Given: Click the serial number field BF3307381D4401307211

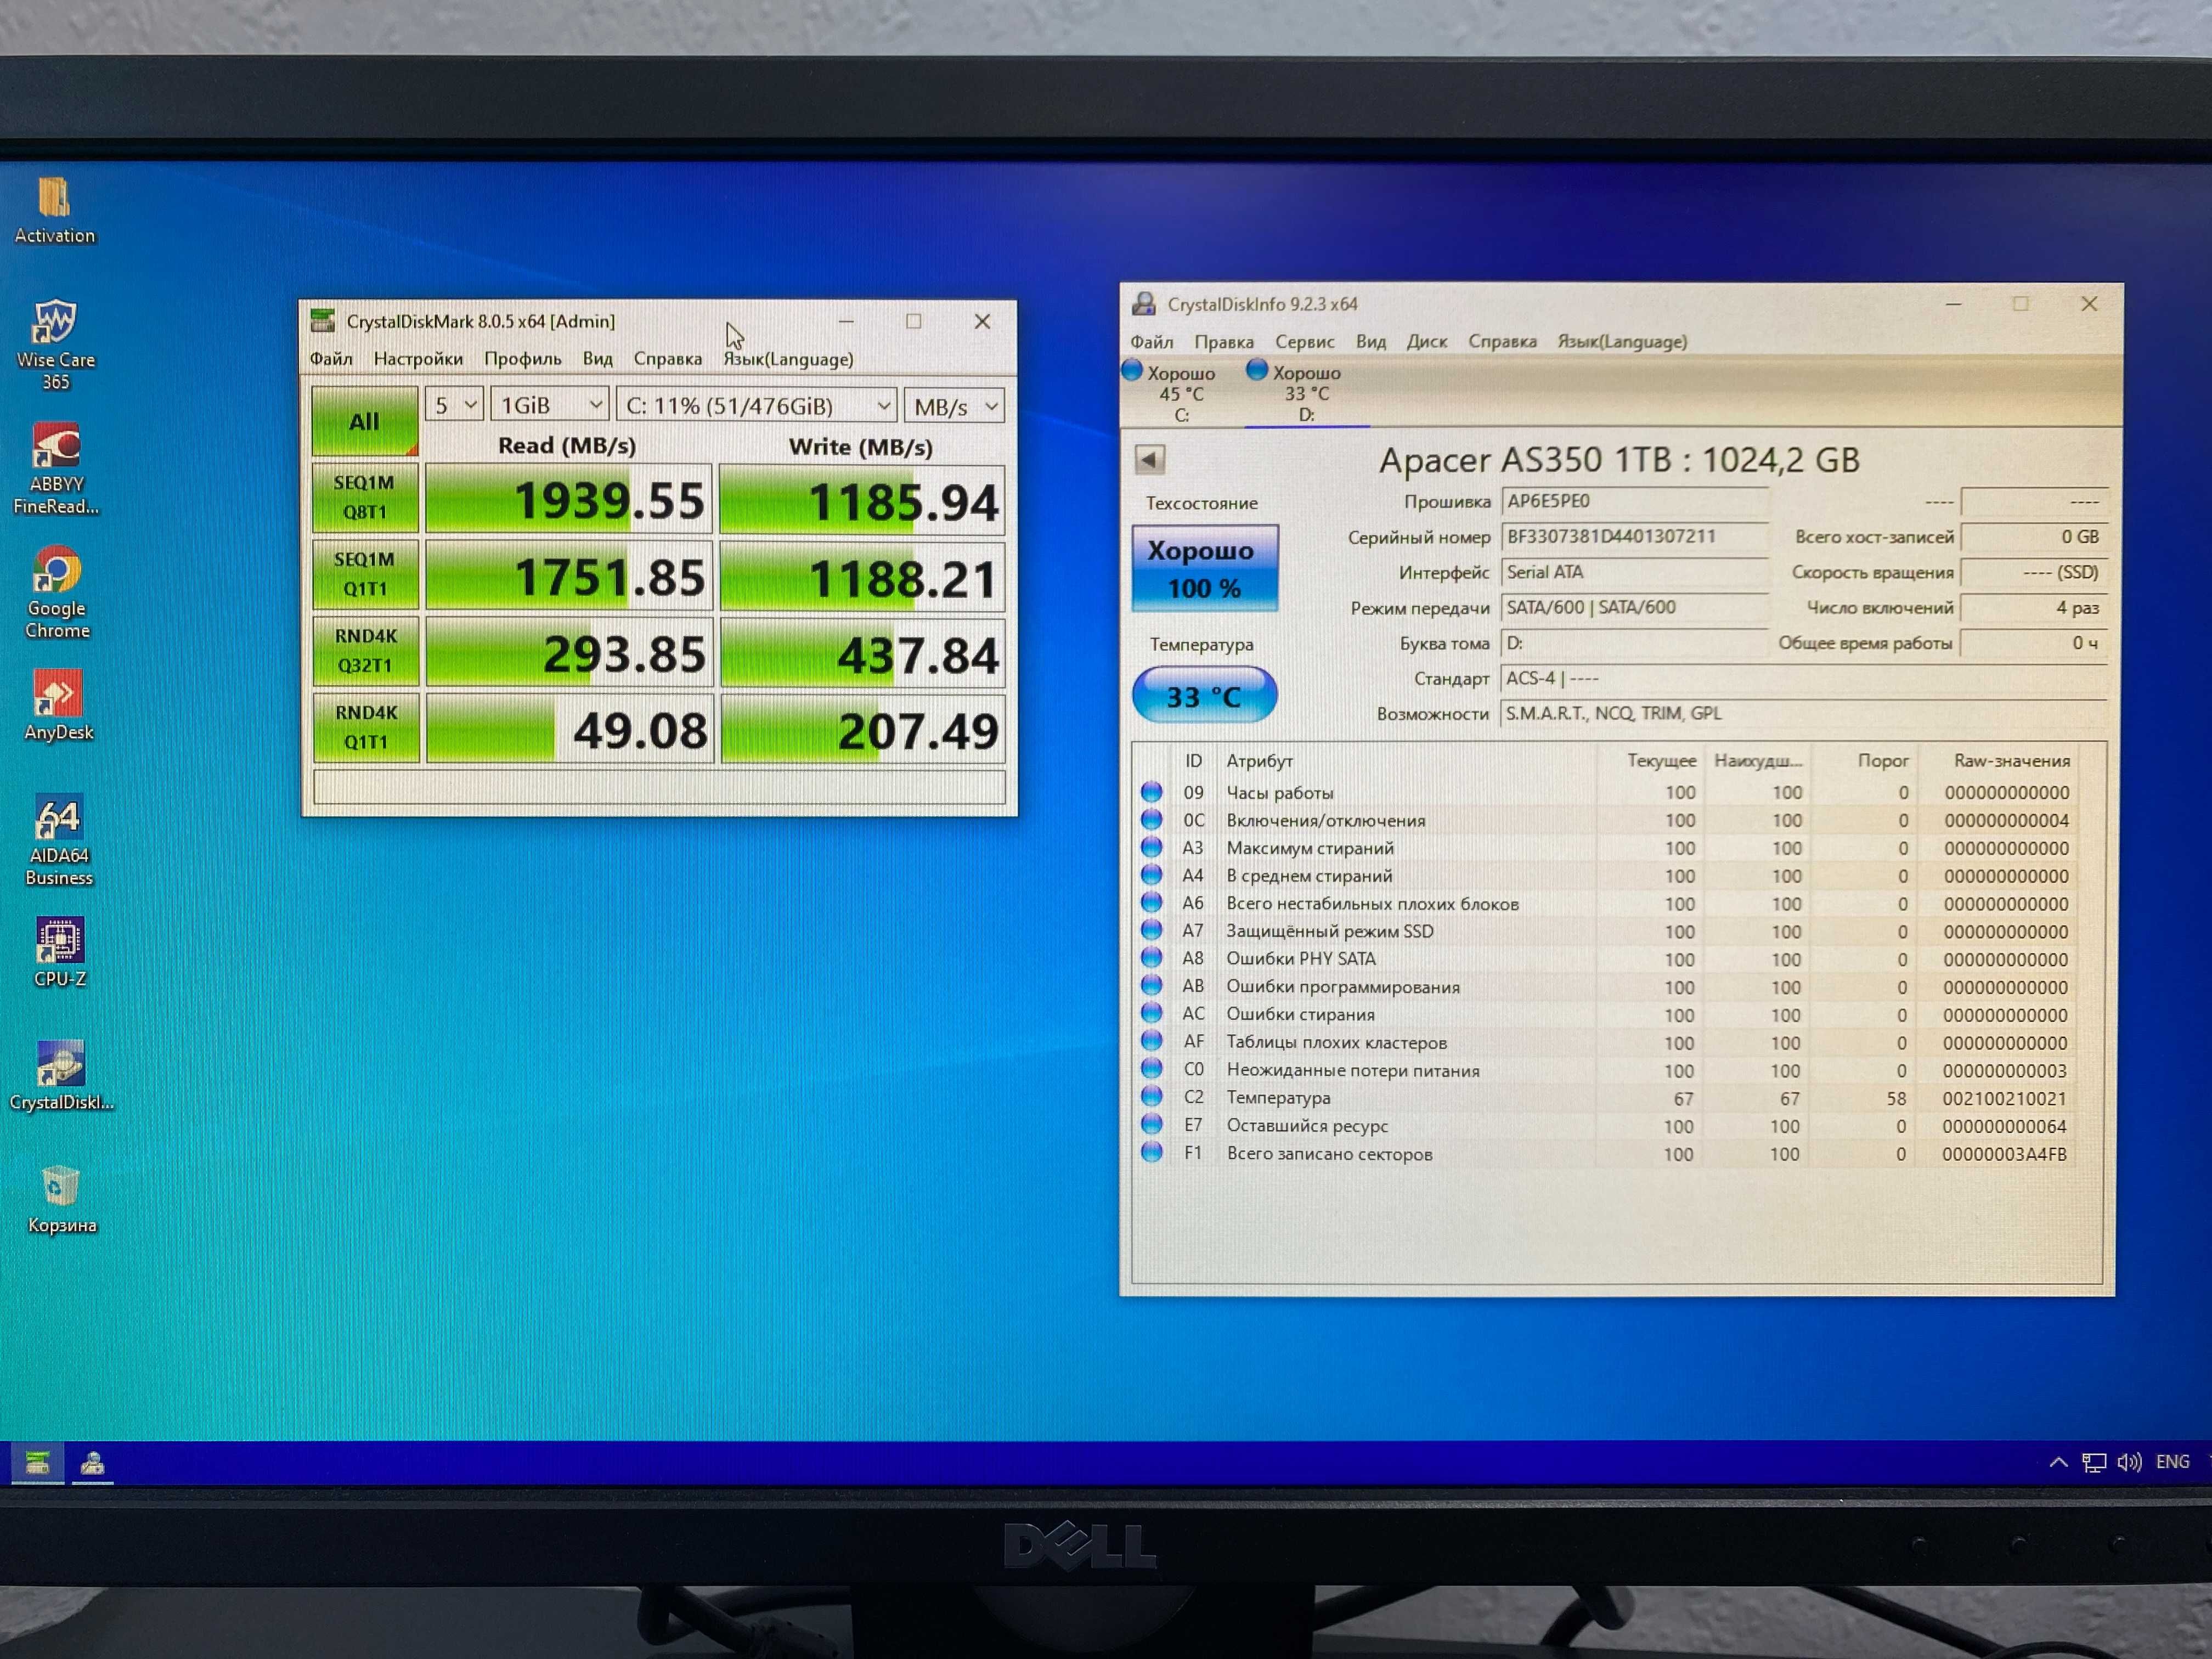Looking at the screenshot, I should tap(1634, 536).
